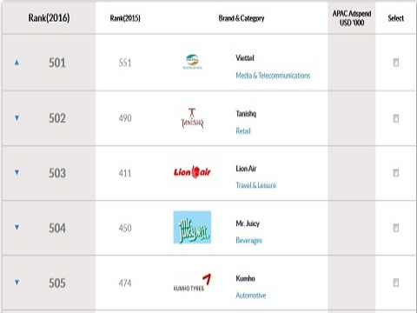Click the down arrow beside rank 504

pyautogui.click(x=17, y=228)
